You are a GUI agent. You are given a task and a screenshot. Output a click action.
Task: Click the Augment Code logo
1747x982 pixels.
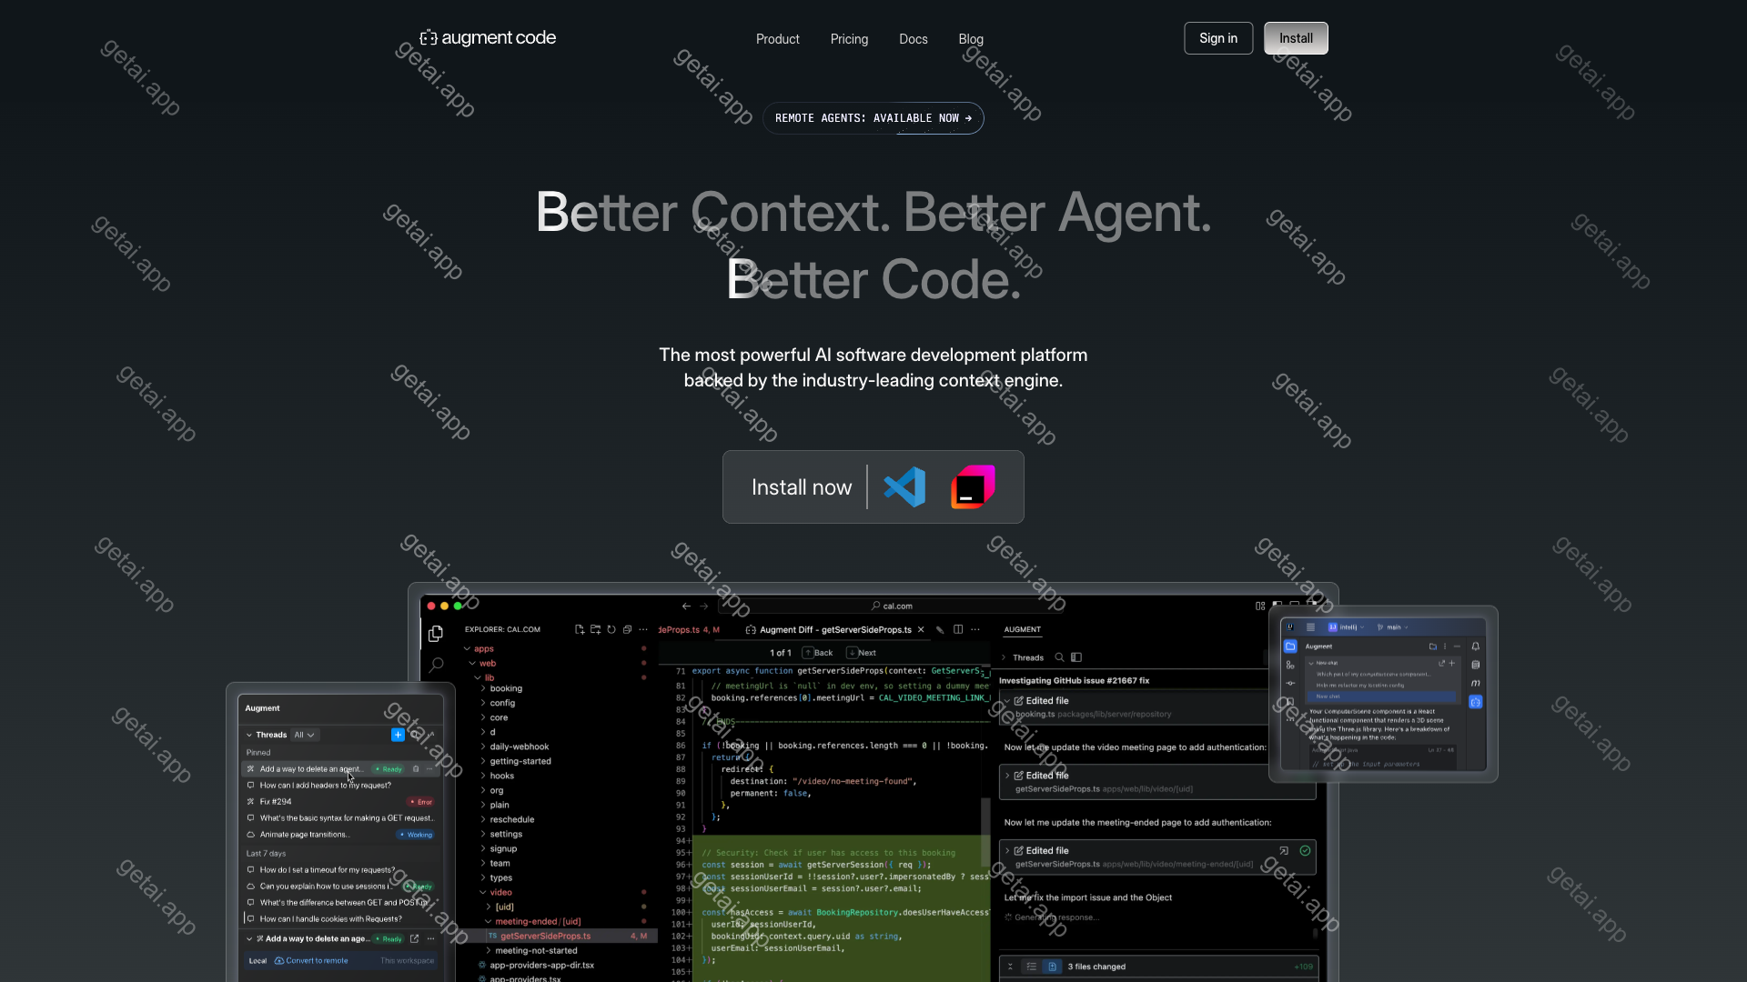(x=488, y=38)
